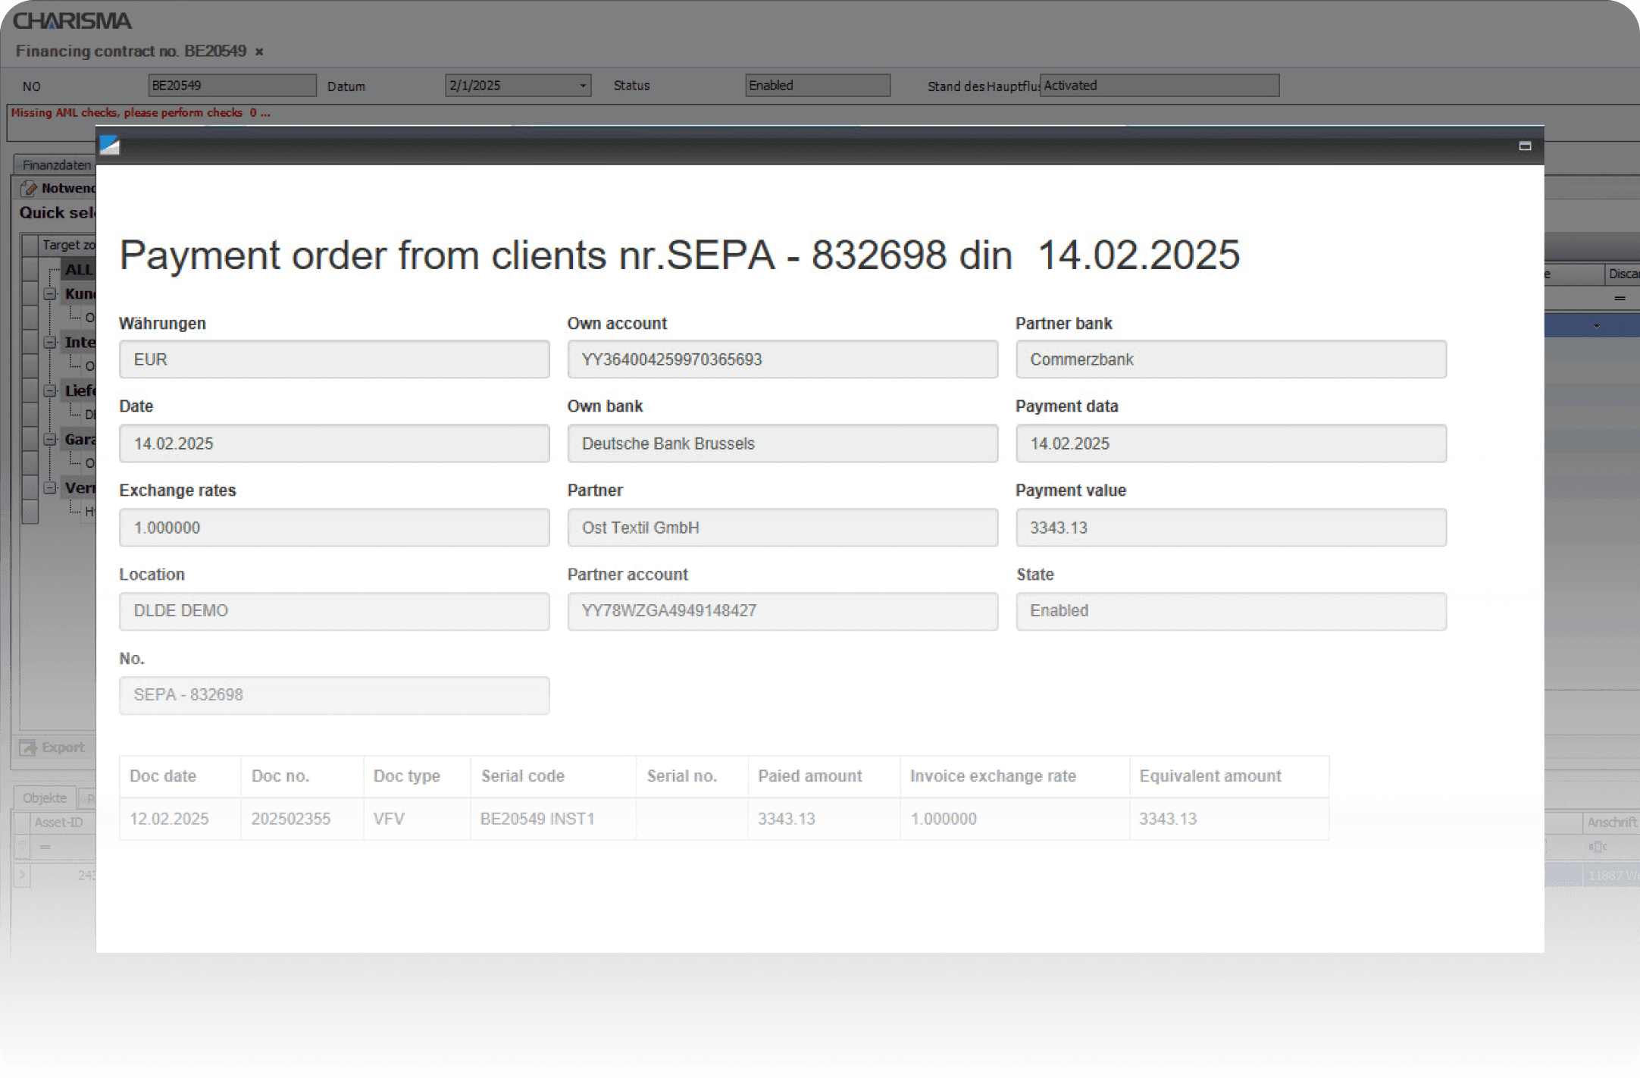Click the filter funnel icon under Asset-ID

(x=22, y=846)
